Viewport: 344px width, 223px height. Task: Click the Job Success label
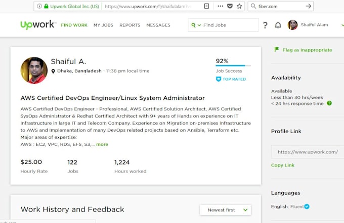[229, 71]
